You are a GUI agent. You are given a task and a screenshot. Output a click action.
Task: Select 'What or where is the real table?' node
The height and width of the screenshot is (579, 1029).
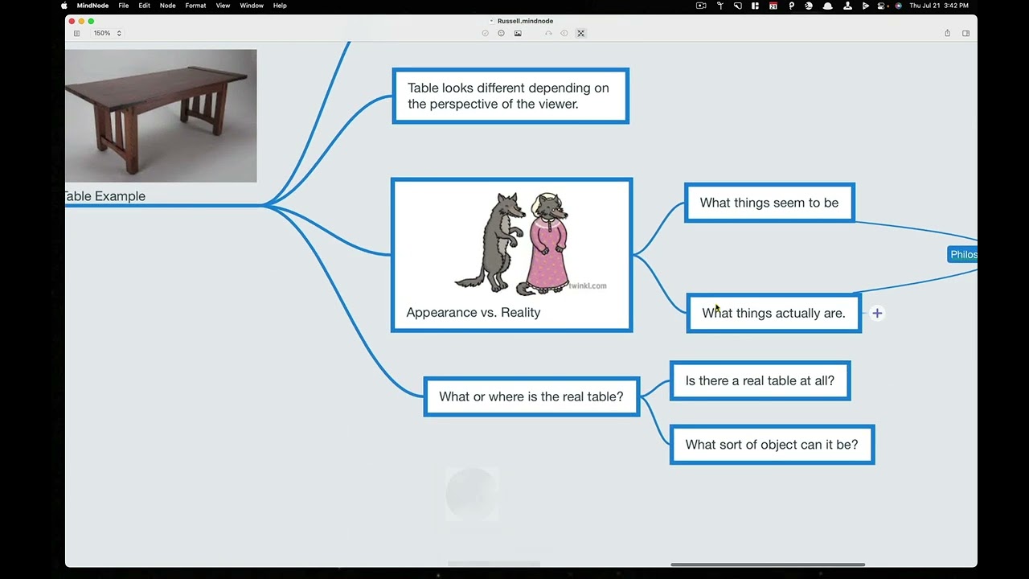531,396
